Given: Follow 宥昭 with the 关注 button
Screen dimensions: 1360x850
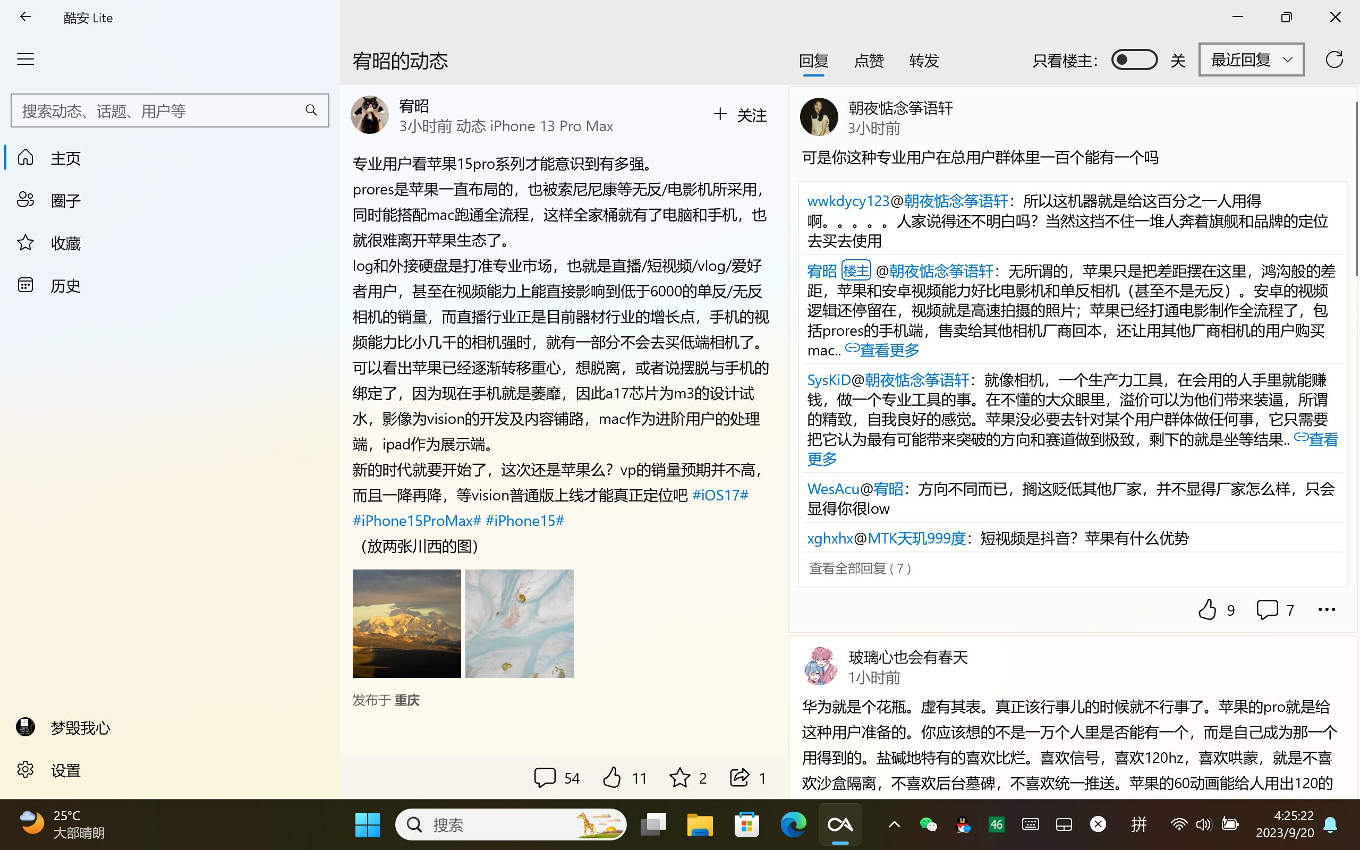Looking at the screenshot, I should coord(739,115).
